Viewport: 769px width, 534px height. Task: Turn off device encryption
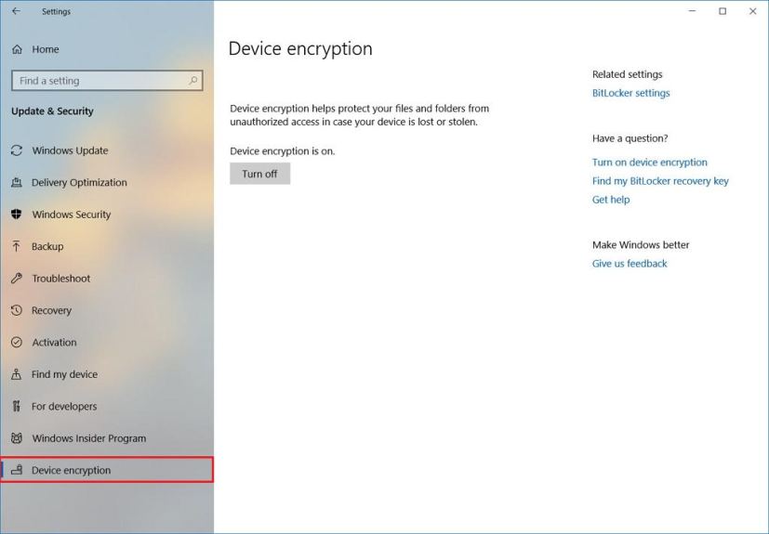(x=260, y=174)
